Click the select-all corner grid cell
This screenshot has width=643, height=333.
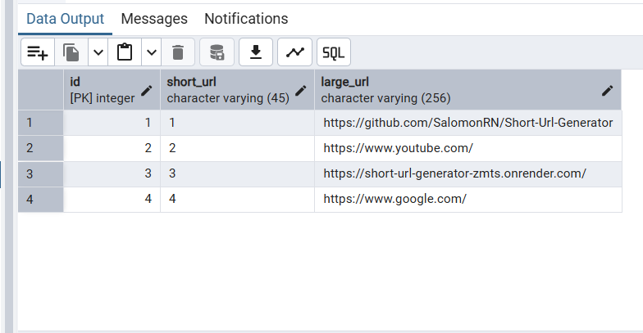(x=40, y=90)
